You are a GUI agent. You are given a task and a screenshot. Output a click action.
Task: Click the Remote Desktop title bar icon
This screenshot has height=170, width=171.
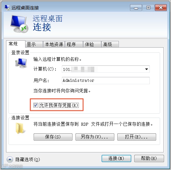click(x=7, y=8)
